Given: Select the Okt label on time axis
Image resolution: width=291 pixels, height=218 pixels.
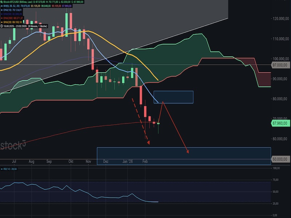Looking at the screenshot, I should pos(71,161).
